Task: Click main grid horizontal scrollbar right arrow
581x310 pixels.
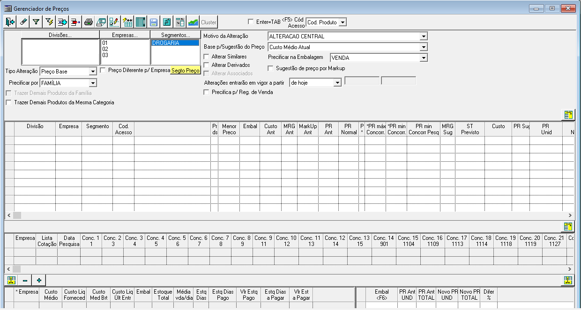Action: [570, 216]
